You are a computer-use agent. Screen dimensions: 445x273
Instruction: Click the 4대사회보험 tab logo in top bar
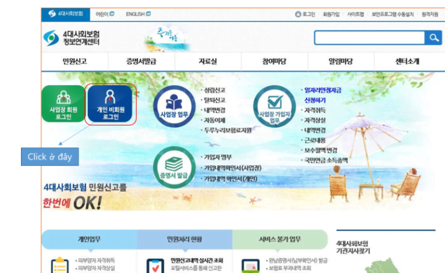click(66, 14)
